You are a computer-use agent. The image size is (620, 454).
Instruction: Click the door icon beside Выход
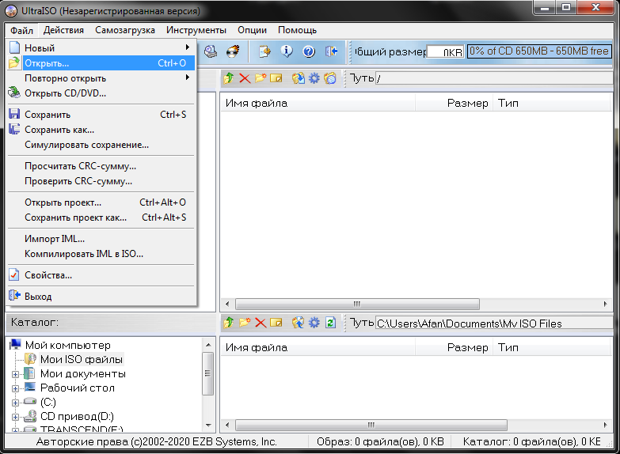pos(14,296)
